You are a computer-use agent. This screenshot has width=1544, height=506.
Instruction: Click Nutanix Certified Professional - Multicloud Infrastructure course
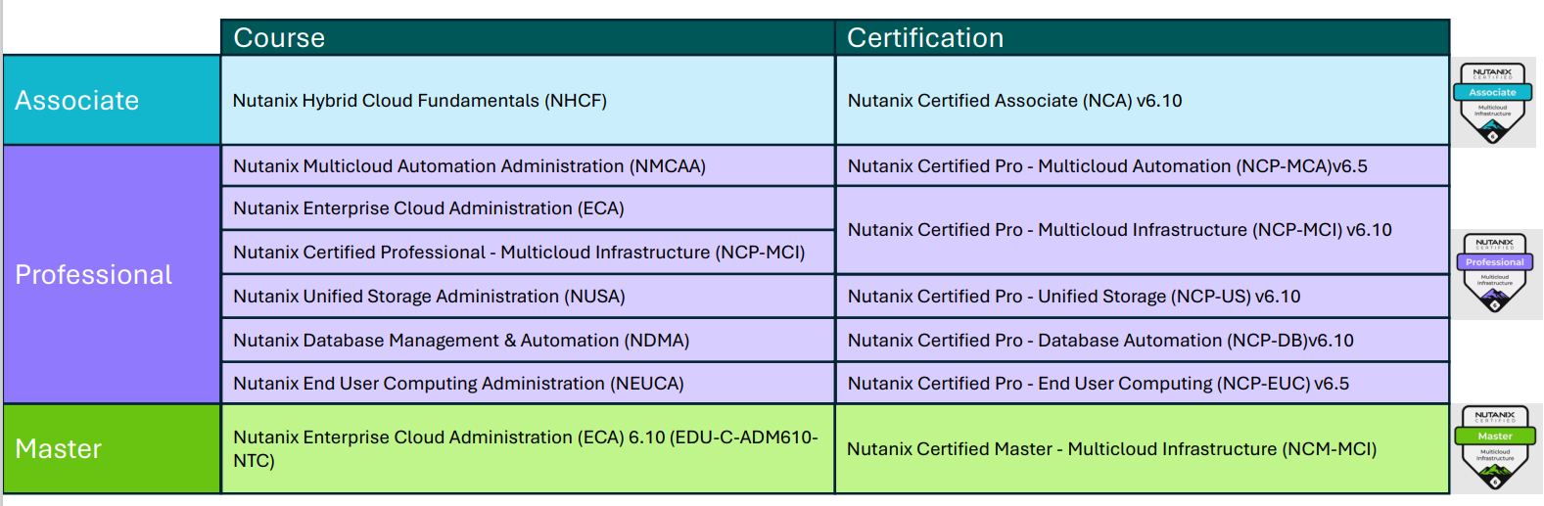tap(519, 253)
